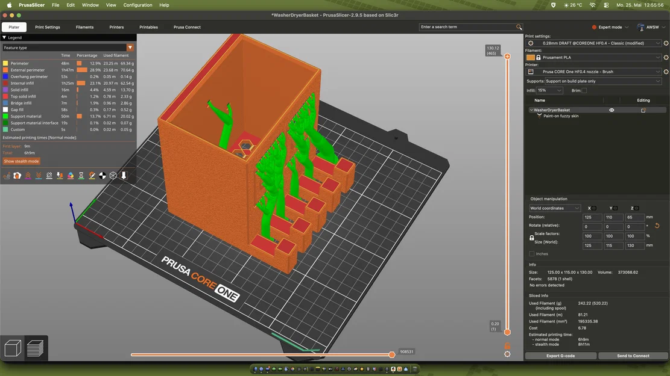670x376 pixels.
Task: Toggle the vertical slider lock icon
Action: (x=507, y=345)
